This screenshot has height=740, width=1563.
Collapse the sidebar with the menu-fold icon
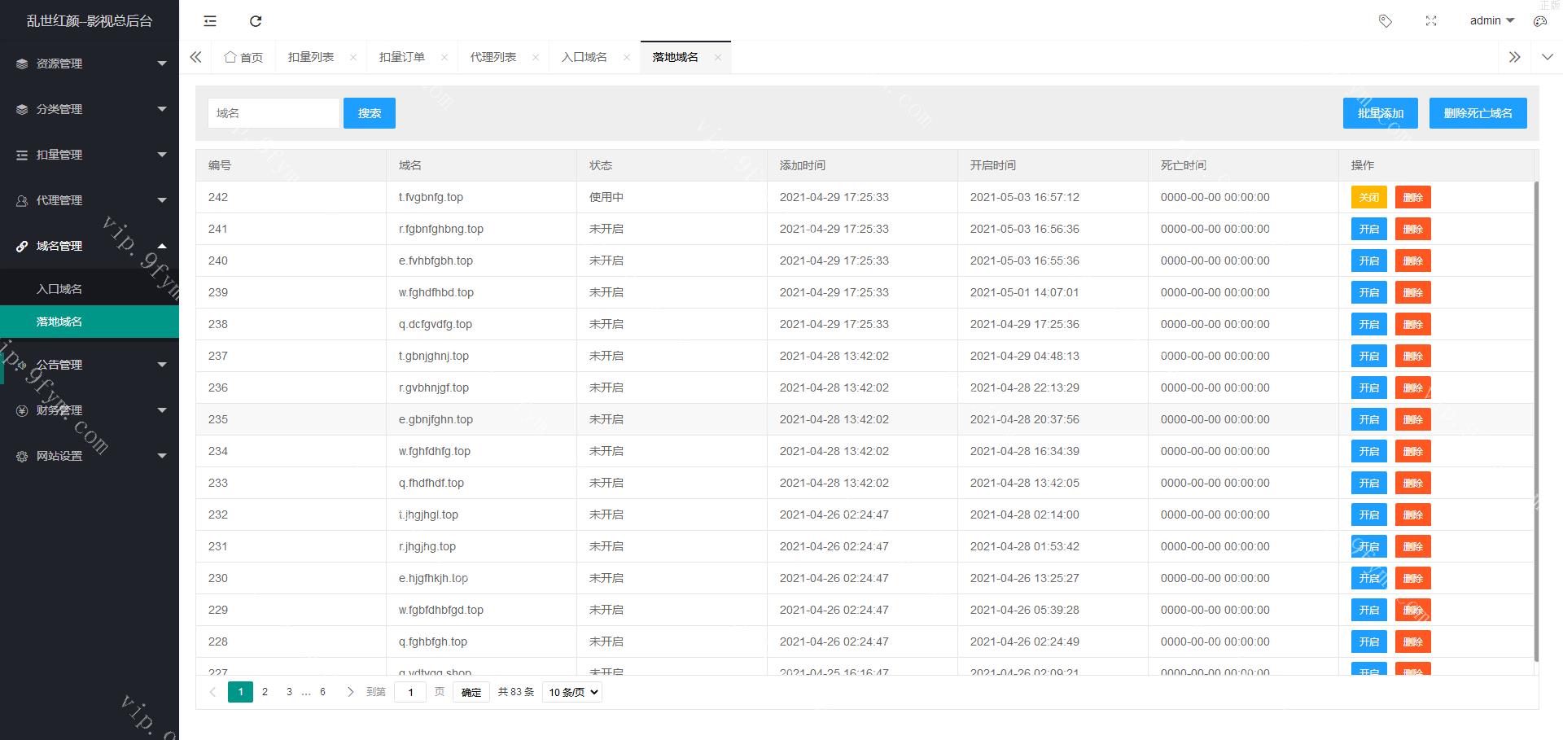pyautogui.click(x=210, y=21)
